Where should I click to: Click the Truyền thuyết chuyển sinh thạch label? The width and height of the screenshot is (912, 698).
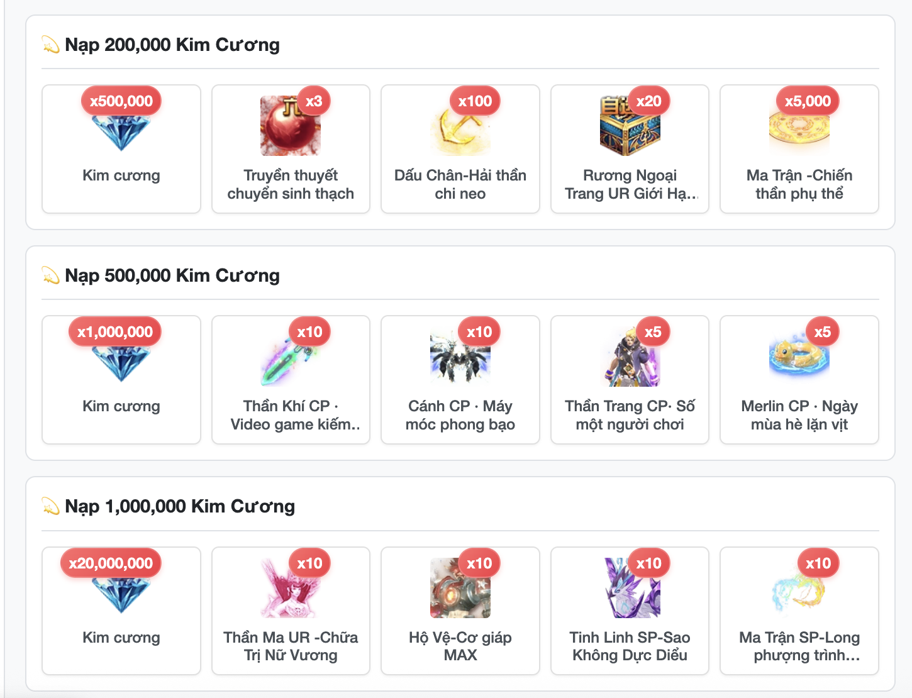291,184
